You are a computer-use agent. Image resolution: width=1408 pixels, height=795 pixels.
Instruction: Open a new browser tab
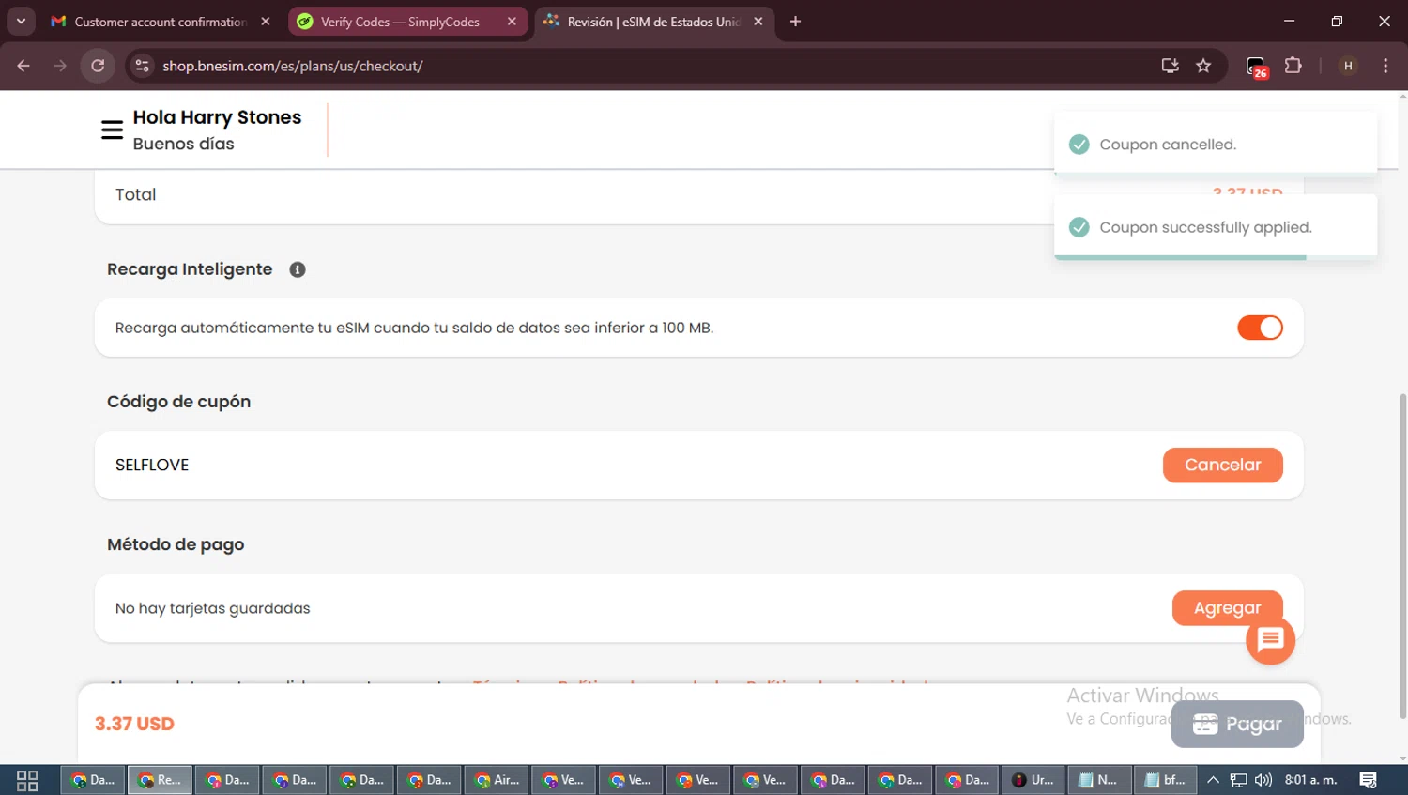pos(795,22)
